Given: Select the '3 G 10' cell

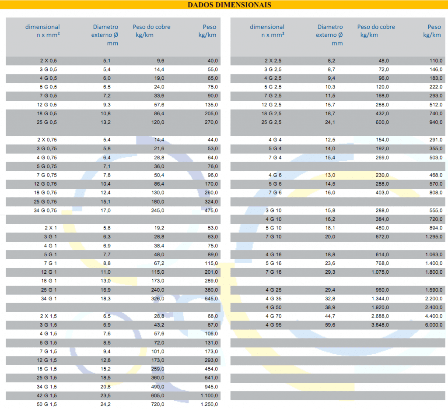Looking at the screenshot, I should [273, 210].
